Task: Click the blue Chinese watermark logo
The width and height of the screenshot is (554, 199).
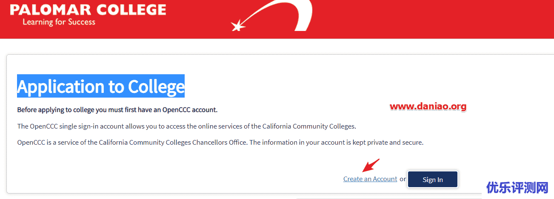Action: pyautogui.click(x=517, y=188)
